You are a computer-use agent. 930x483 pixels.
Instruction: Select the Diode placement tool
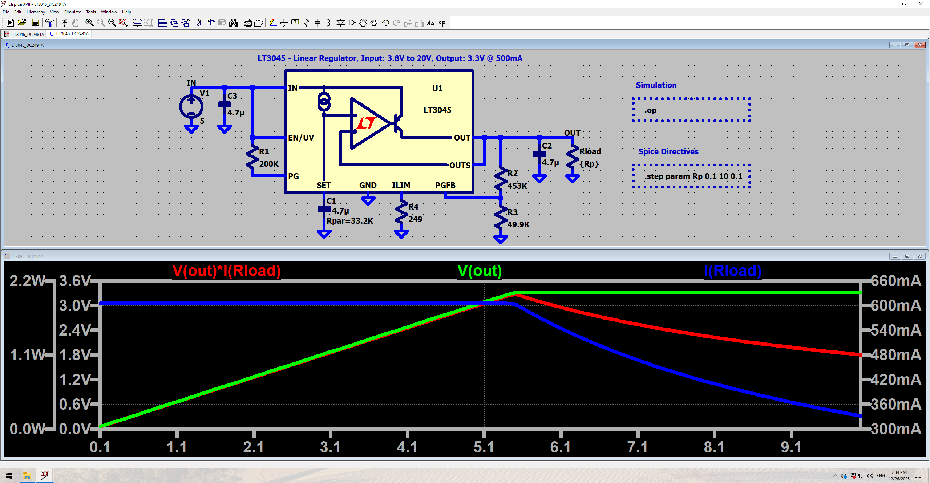tap(340, 23)
